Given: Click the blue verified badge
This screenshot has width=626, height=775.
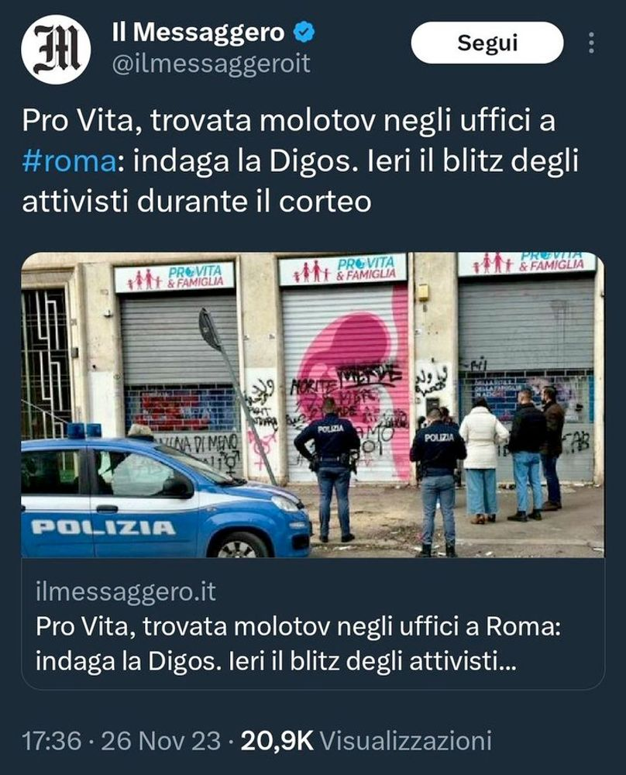Looking at the screenshot, I should pos(304,33).
